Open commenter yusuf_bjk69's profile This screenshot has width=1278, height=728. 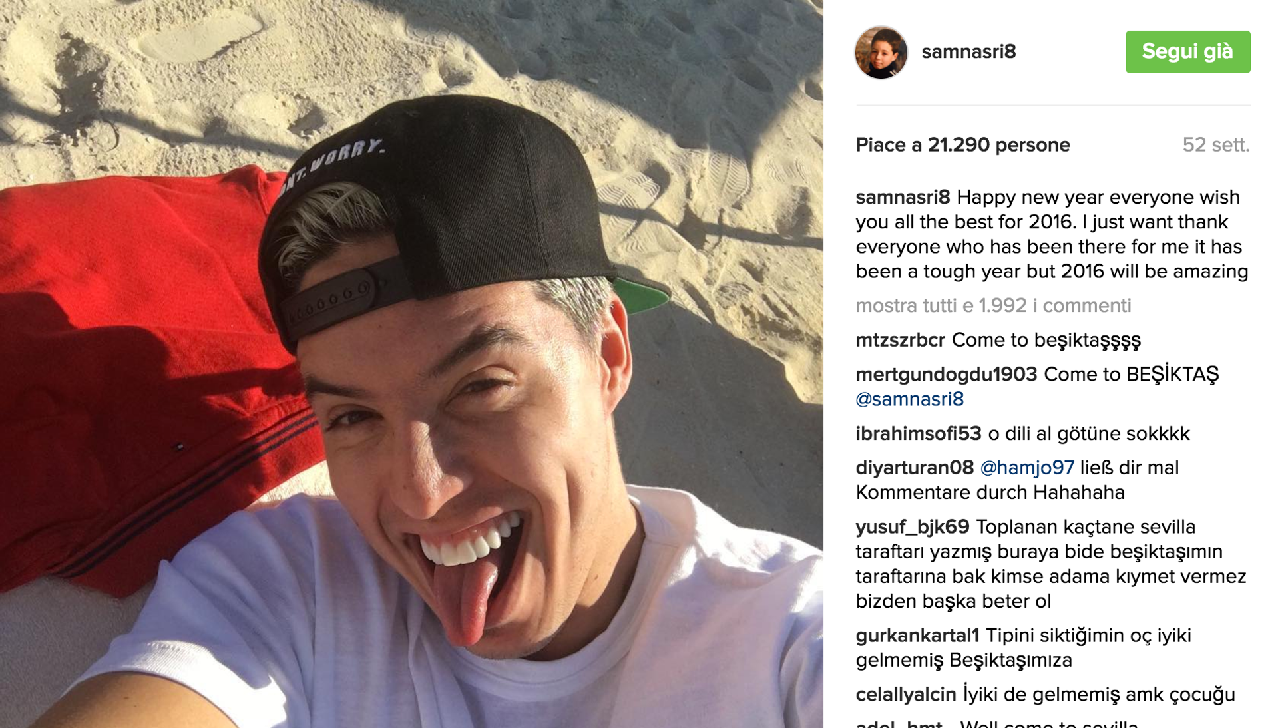912,527
